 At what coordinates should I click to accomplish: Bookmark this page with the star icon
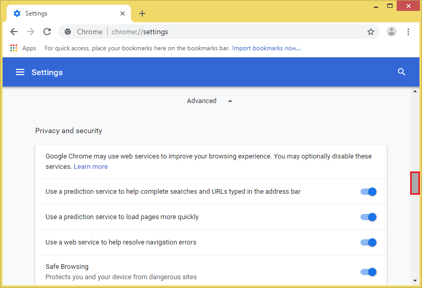coord(371,32)
